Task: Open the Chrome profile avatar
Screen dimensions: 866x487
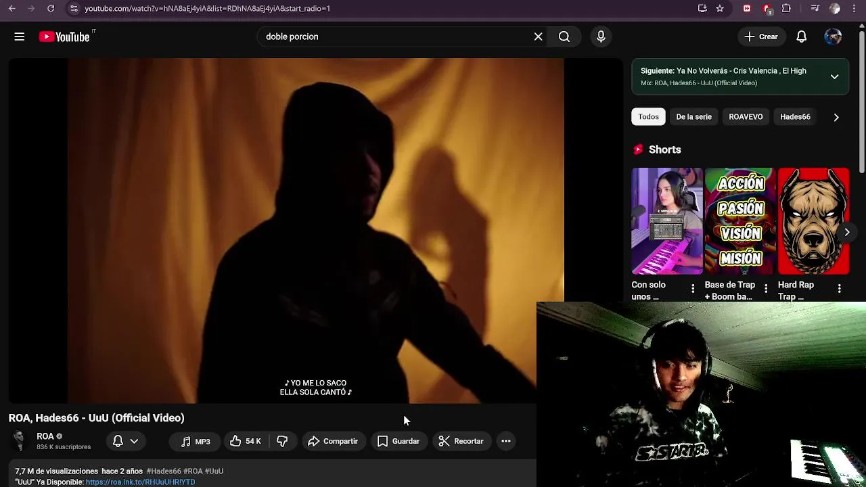Action: pyautogui.click(x=835, y=8)
